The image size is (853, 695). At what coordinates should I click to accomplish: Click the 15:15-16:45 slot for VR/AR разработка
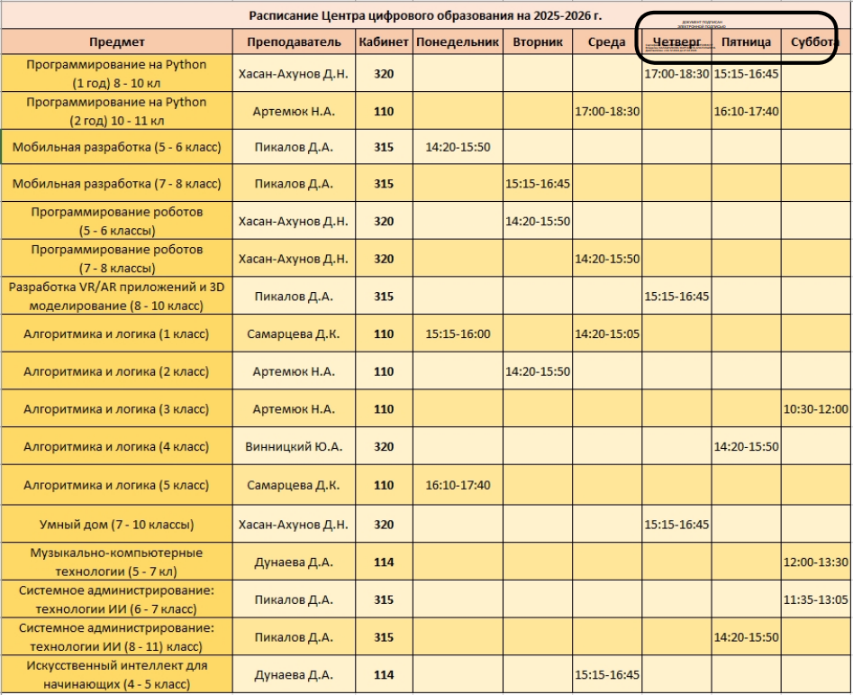tap(675, 295)
